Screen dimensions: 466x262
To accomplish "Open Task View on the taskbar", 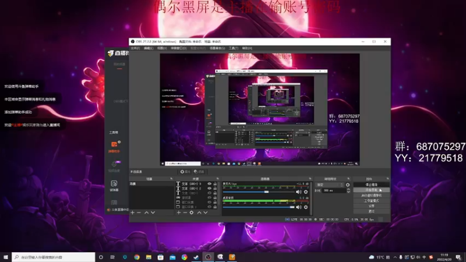I will pyautogui.click(x=112, y=257).
